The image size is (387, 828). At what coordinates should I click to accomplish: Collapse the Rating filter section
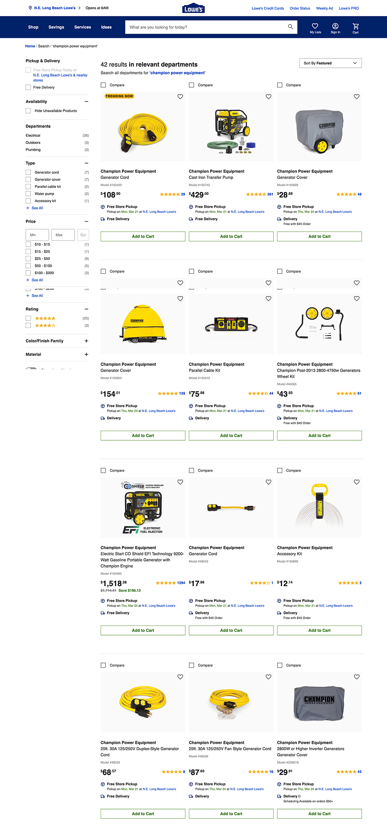86,309
